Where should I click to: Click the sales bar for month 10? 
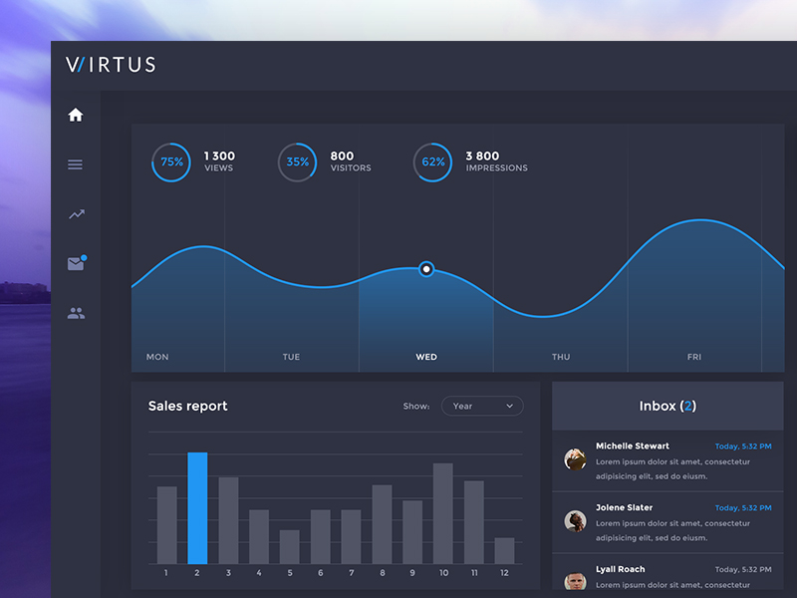pyautogui.click(x=442, y=513)
